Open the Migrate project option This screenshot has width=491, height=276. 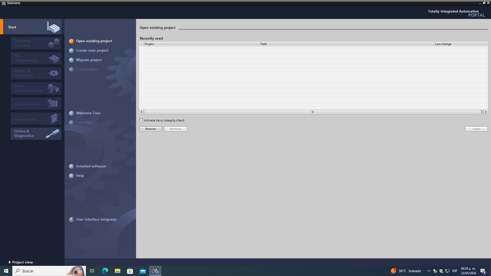[x=89, y=60]
